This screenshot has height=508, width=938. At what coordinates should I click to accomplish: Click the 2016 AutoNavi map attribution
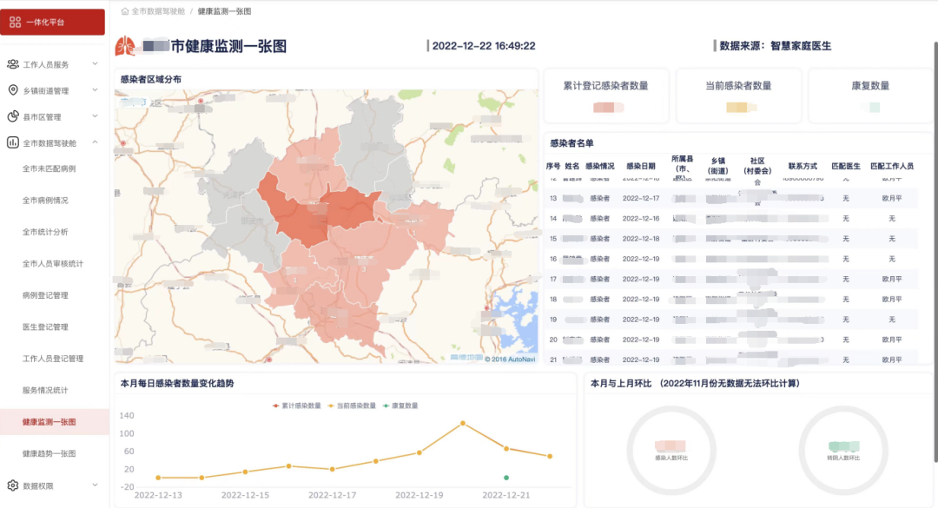510,359
